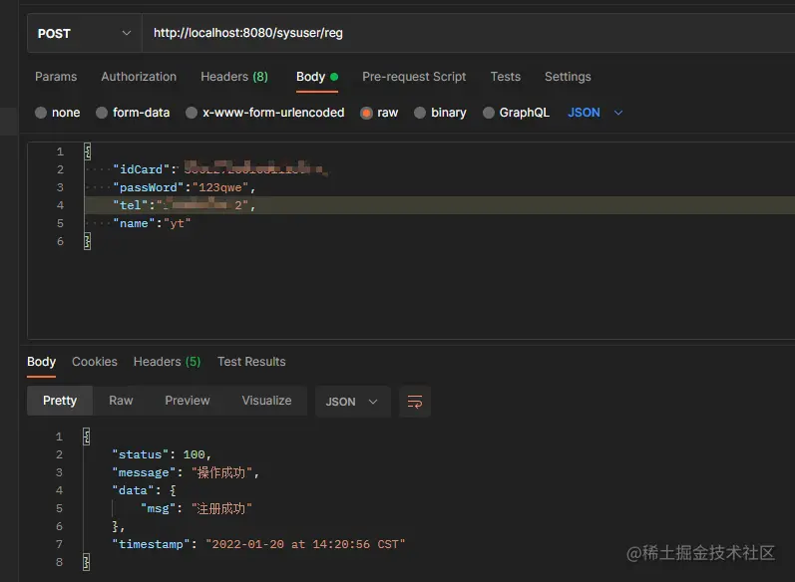Switch response view to Pretty
The width and height of the screenshot is (795, 582).
(60, 401)
